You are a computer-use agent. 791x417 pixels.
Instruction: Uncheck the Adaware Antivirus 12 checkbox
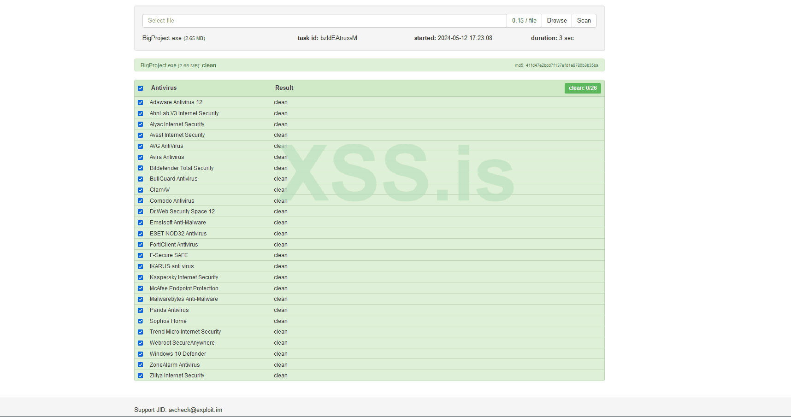coord(141,102)
